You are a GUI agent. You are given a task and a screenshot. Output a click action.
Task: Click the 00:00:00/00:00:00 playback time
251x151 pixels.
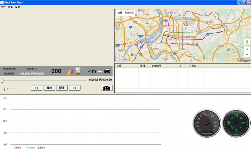click(x=100, y=80)
